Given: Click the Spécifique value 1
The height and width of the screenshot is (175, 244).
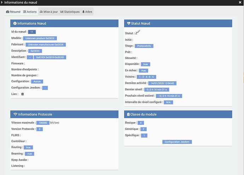Looking at the screenshot, I should click(x=144, y=136).
